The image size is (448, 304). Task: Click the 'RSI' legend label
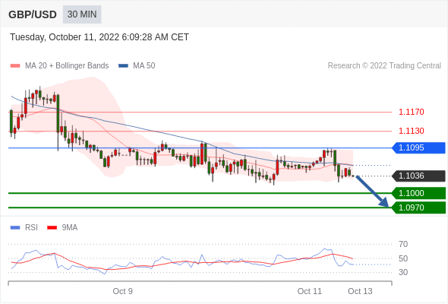pos(31,228)
